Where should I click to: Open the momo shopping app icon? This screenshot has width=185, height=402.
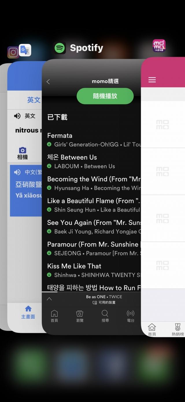159,46
